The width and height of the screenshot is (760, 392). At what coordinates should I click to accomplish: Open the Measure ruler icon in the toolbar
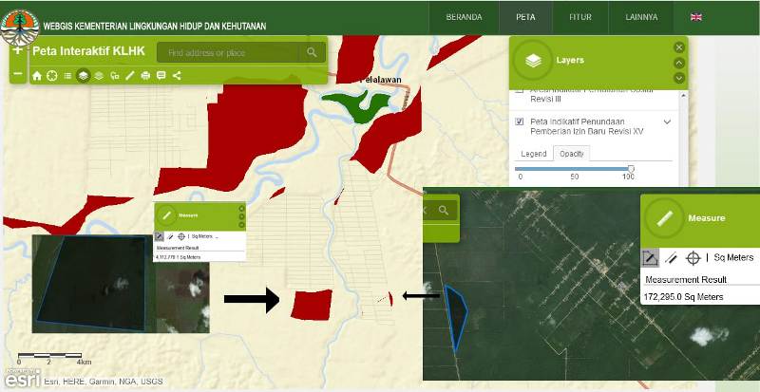tap(129, 76)
